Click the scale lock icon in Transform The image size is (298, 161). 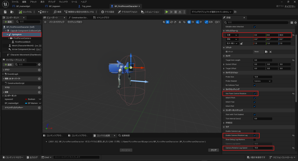pyautogui.click(x=242, y=43)
